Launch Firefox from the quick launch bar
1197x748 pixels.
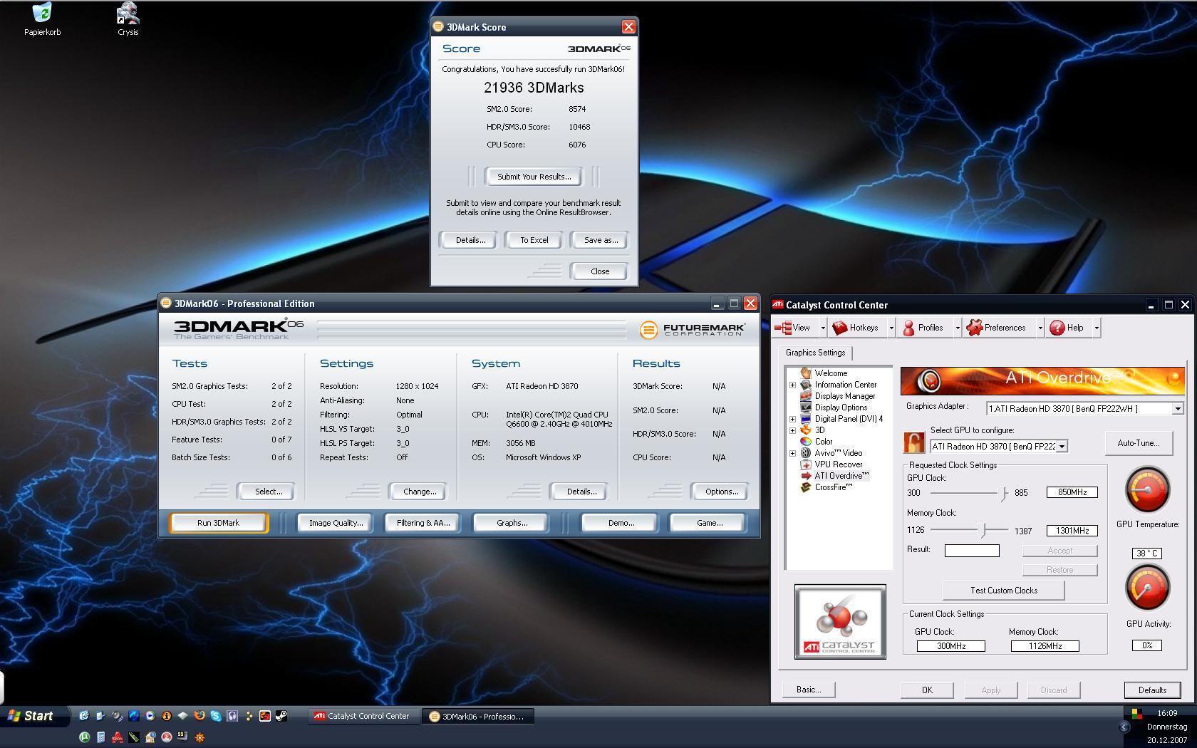point(199,716)
